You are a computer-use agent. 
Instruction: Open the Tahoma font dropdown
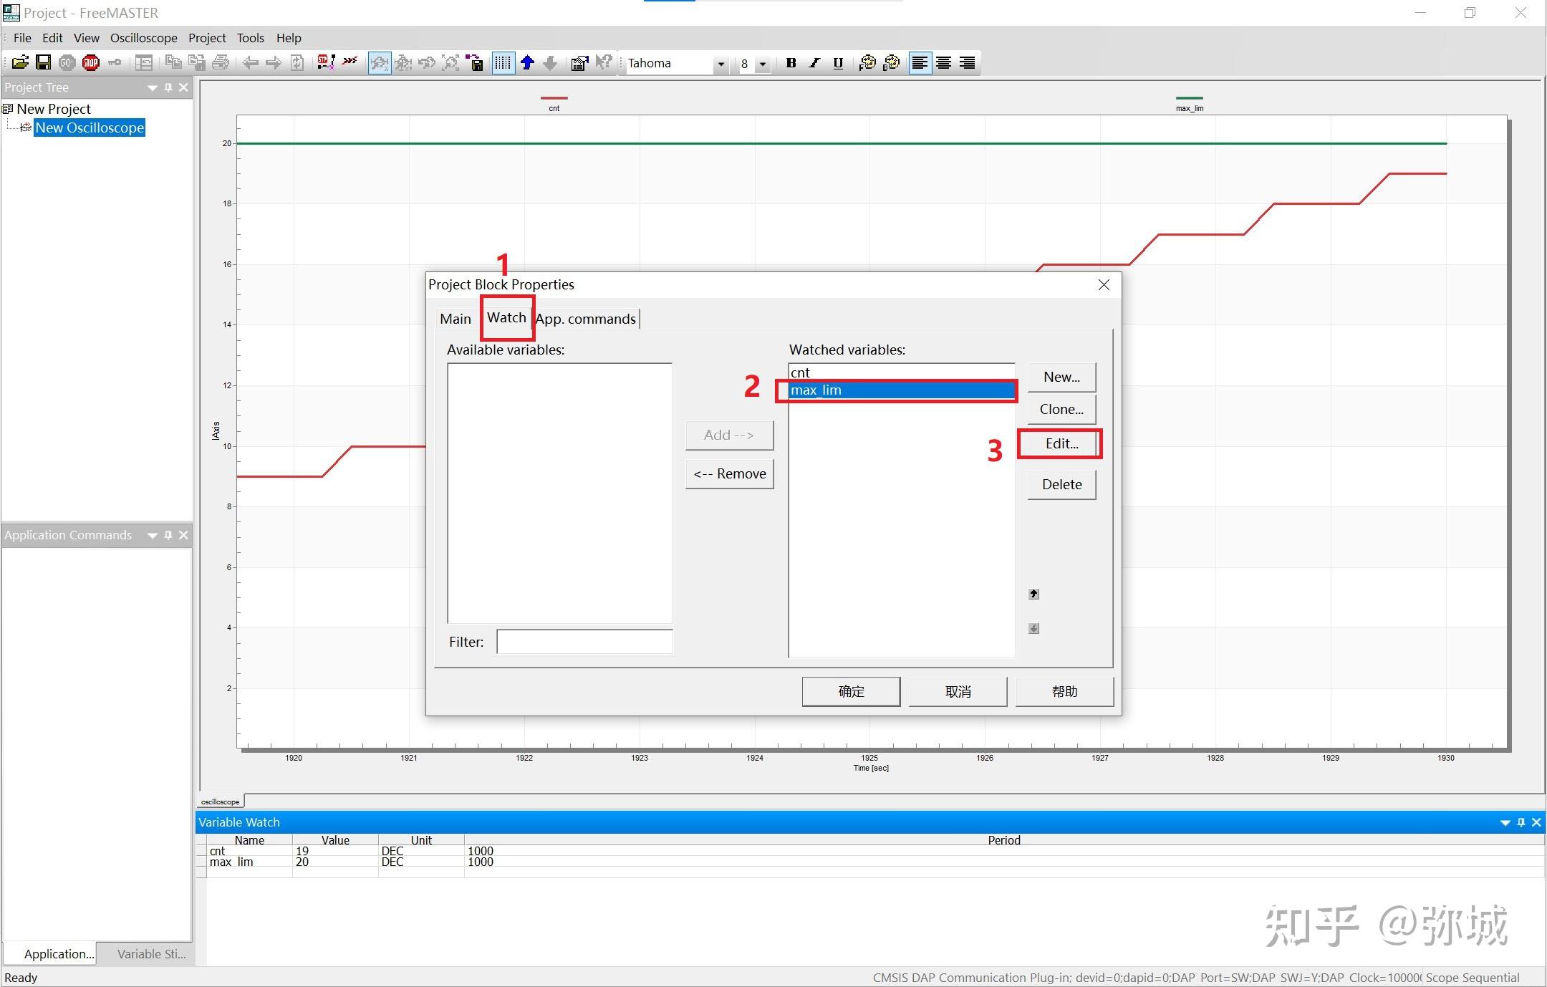(721, 64)
